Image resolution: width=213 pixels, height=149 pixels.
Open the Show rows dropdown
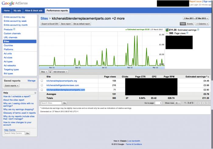(x=177, y=103)
